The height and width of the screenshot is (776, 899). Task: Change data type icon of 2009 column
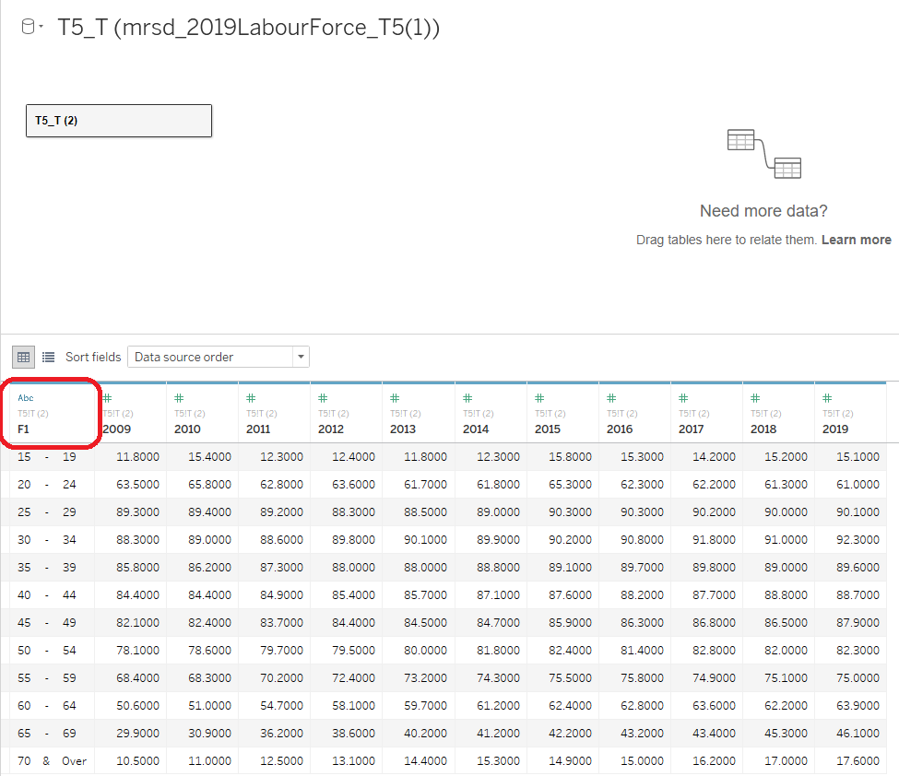click(x=107, y=398)
